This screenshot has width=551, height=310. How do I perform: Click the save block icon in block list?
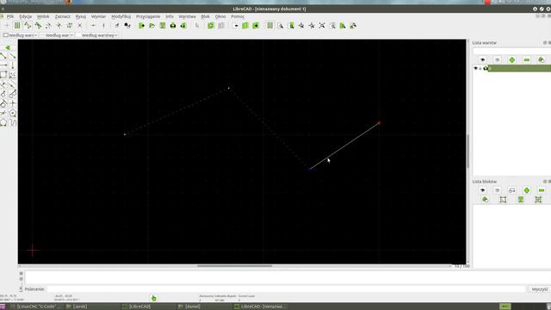click(x=520, y=200)
